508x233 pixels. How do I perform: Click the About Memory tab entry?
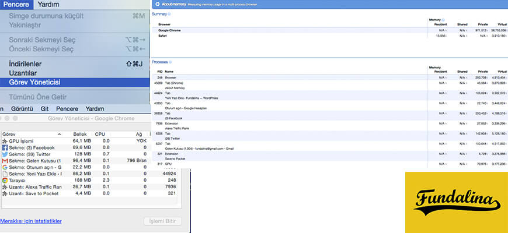pos(175,88)
